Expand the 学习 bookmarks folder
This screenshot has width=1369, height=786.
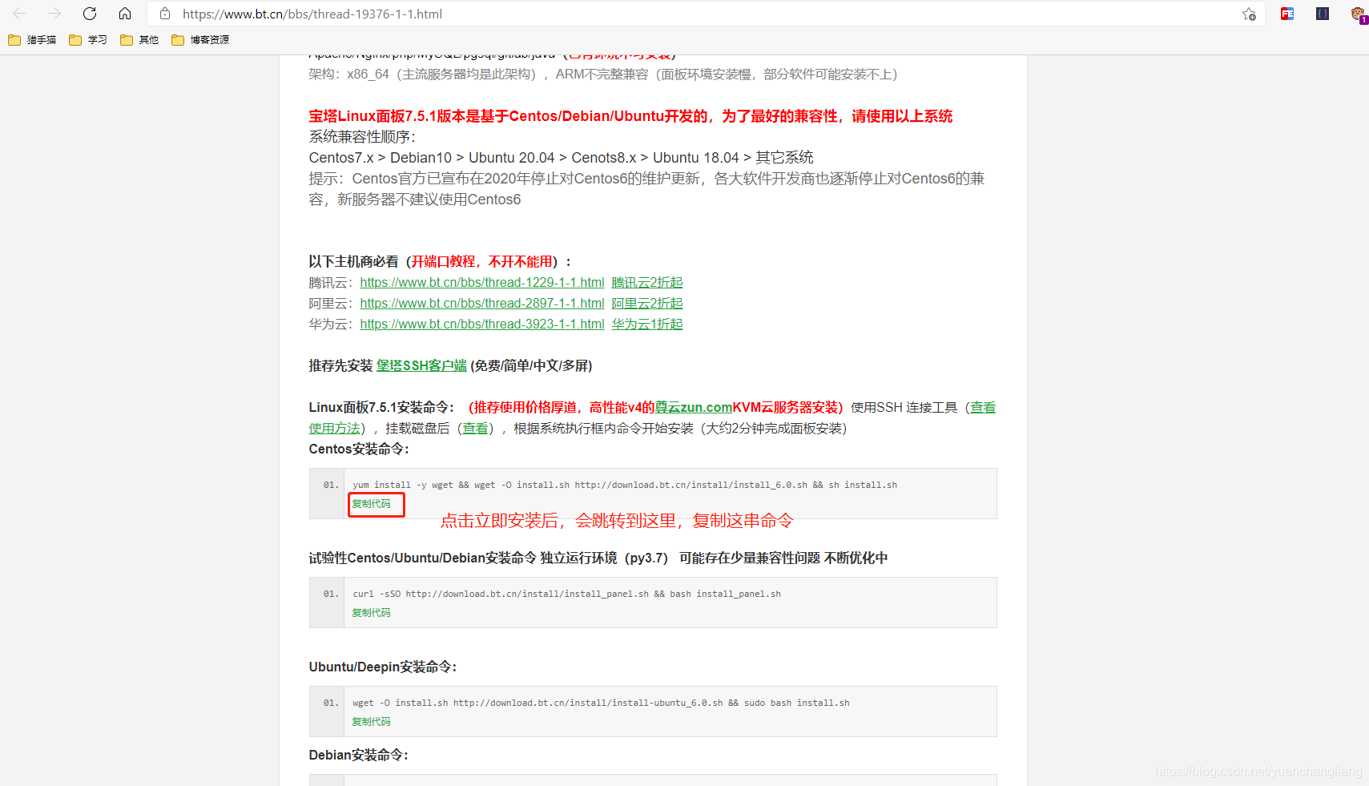click(x=88, y=39)
